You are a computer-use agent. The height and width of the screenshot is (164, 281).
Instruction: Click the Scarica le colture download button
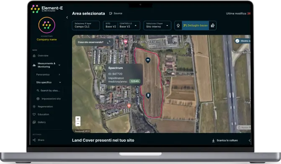coord(225,141)
